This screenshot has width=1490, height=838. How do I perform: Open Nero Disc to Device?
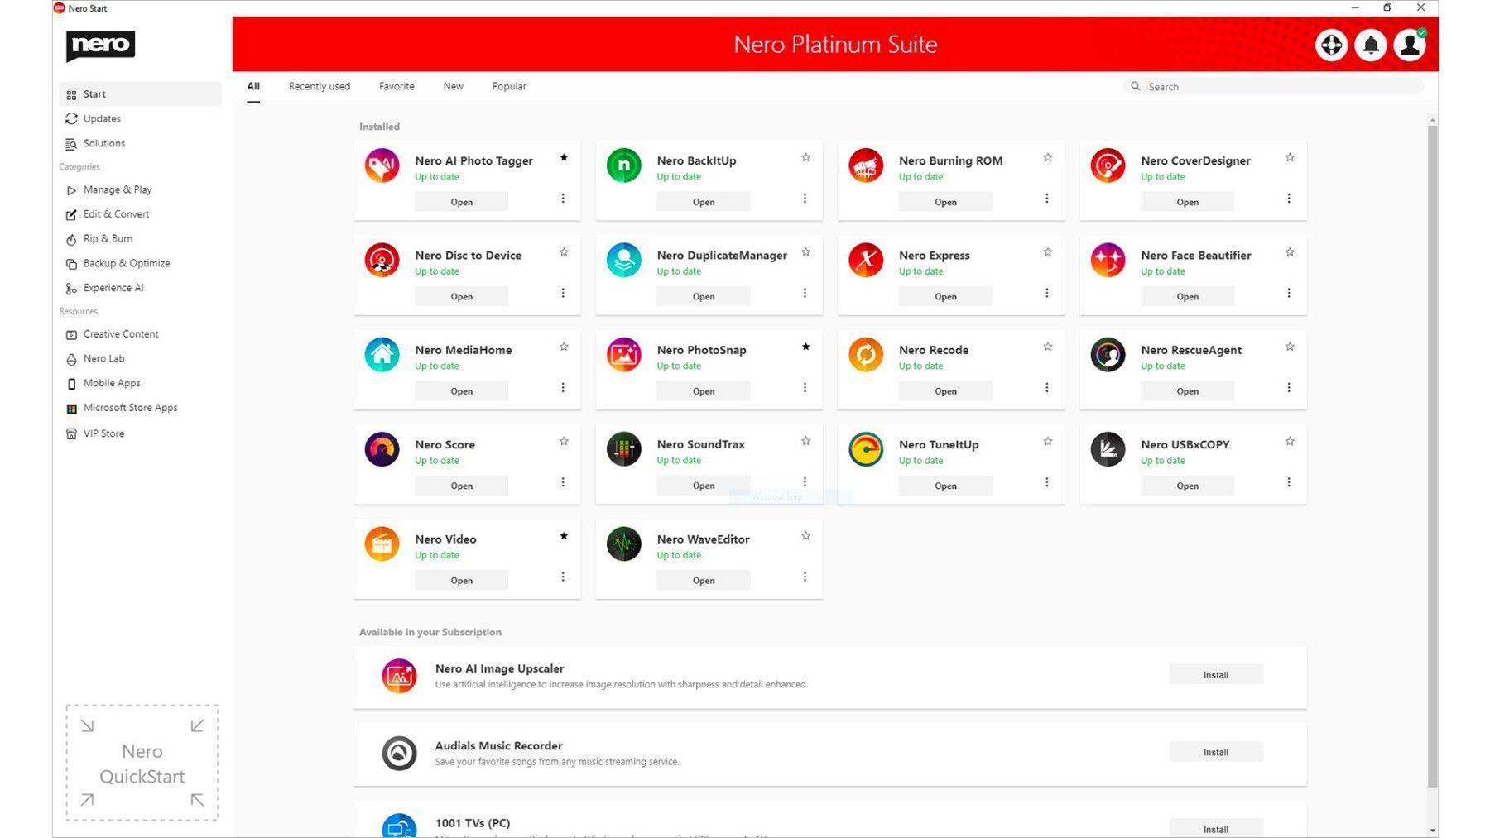462,296
